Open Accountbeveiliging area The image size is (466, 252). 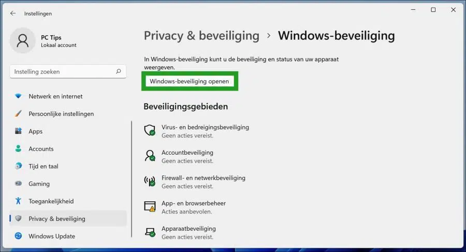click(187, 153)
